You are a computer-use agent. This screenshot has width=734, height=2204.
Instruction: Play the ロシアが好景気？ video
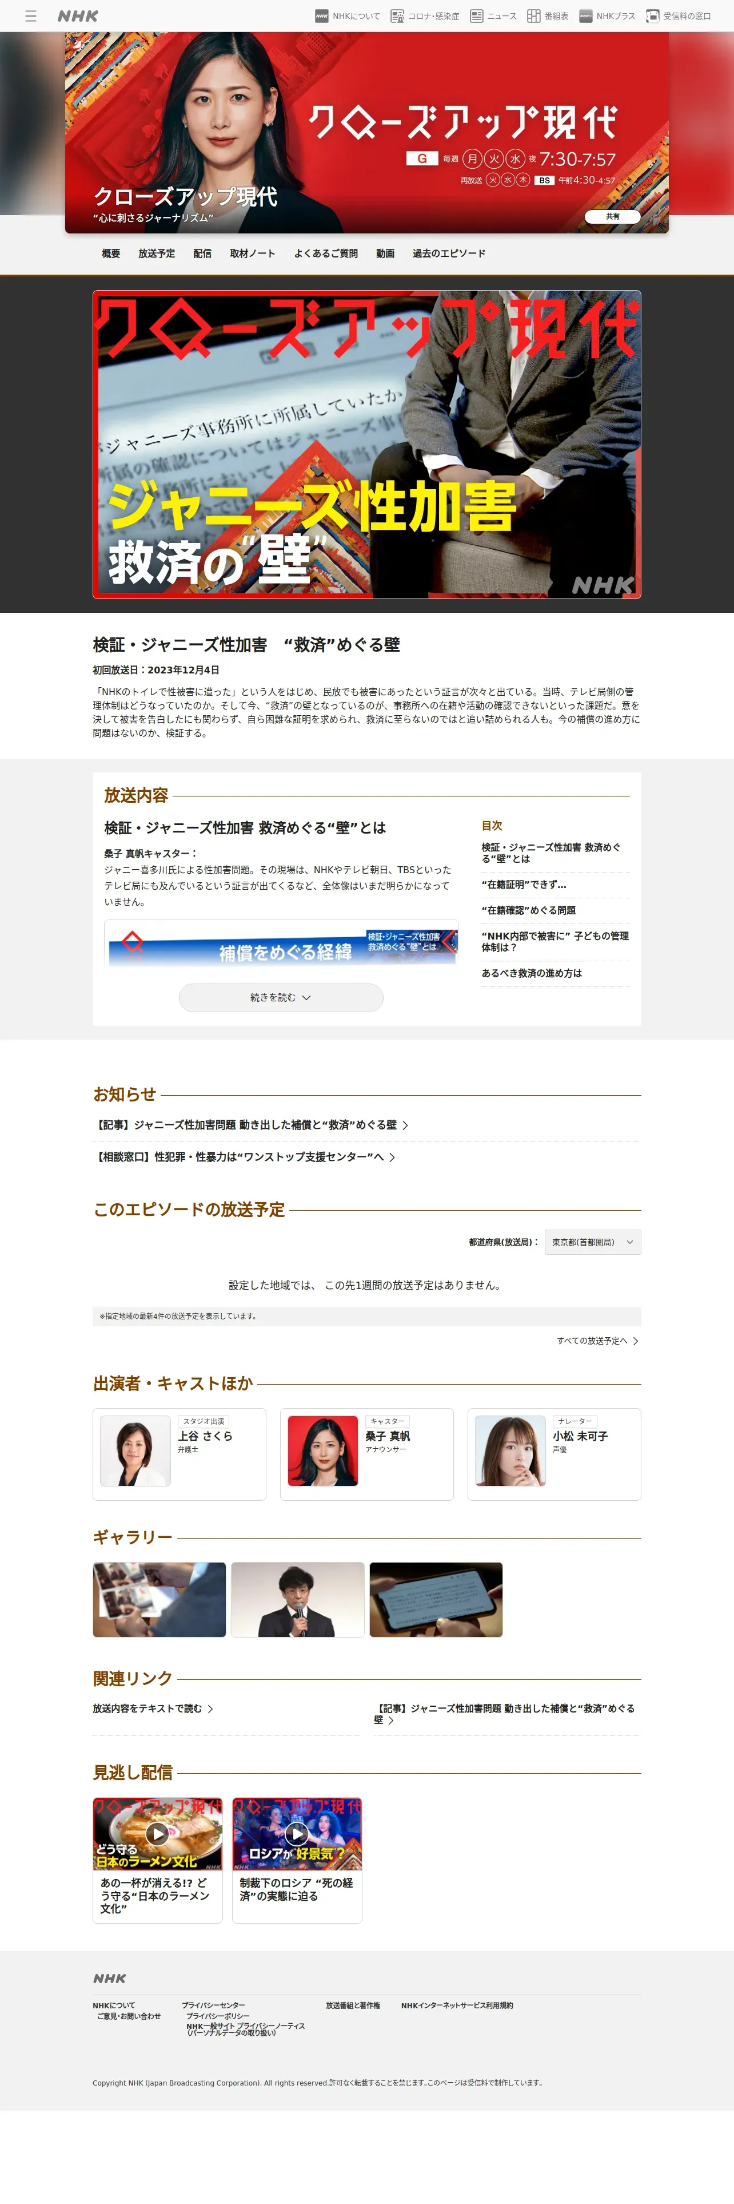(x=297, y=1834)
